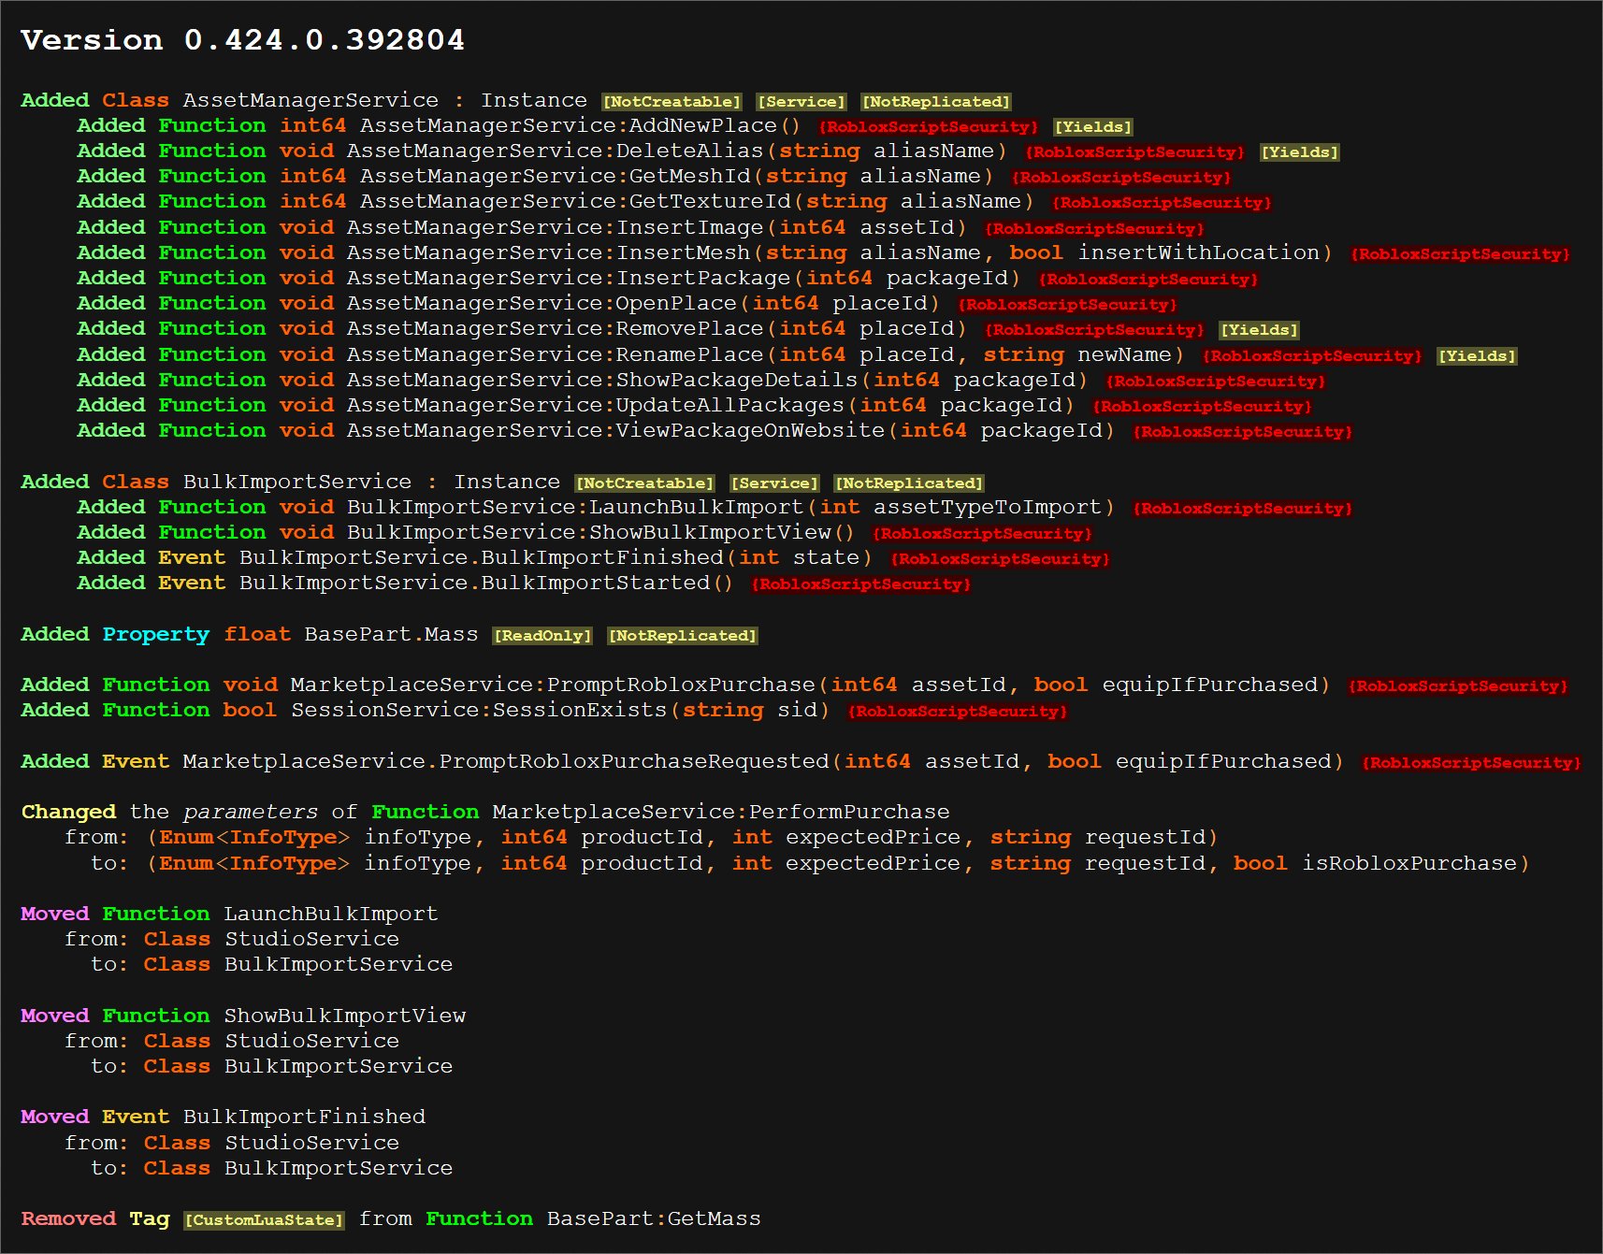Click "LaunchBulkImport" in the Moved Function line
This screenshot has width=1603, height=1254.
[330, 914]
